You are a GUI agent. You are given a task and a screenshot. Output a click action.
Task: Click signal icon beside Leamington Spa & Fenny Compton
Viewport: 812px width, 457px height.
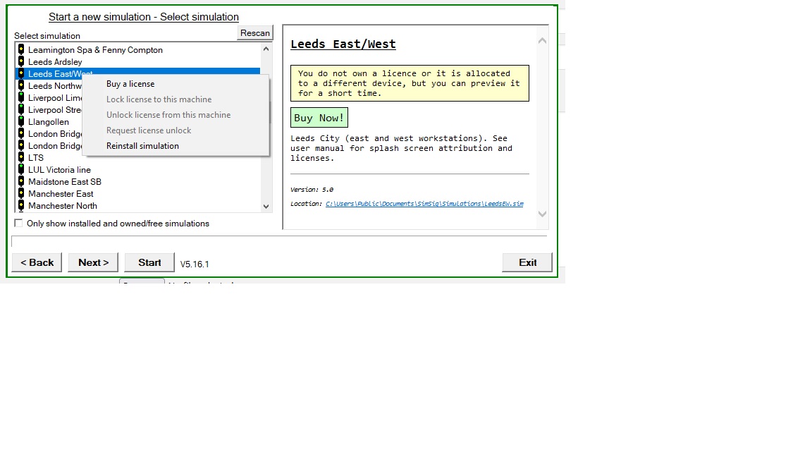[20, 50]
